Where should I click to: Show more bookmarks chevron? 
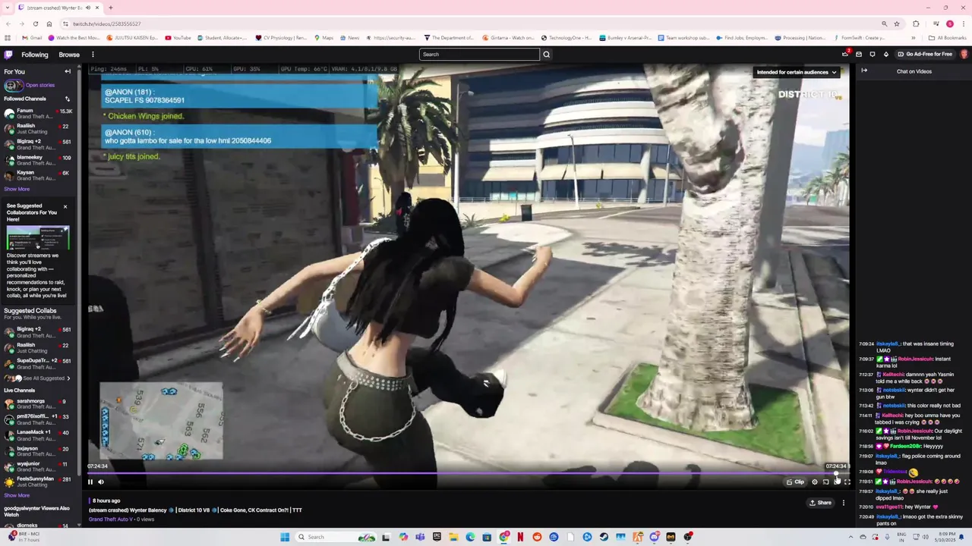914,38
